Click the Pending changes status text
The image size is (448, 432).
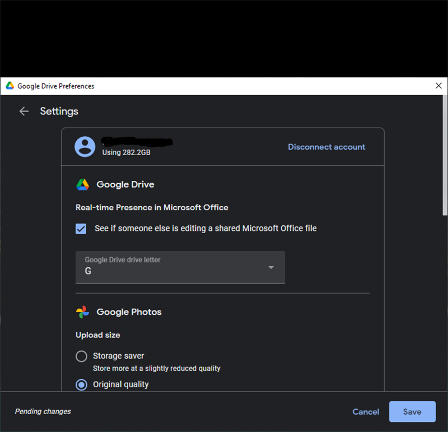[43, 412]
